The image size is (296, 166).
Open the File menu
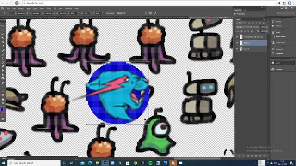[x=9, y=9]
